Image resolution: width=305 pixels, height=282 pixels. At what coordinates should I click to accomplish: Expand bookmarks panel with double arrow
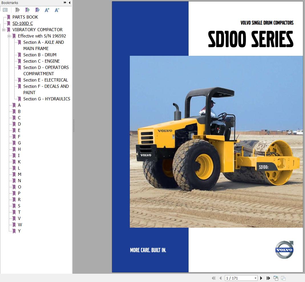pyautogui.click(x=65, y=3)
